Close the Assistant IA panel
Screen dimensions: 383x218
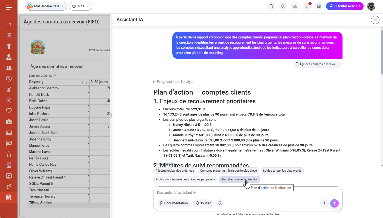(375, 20)
